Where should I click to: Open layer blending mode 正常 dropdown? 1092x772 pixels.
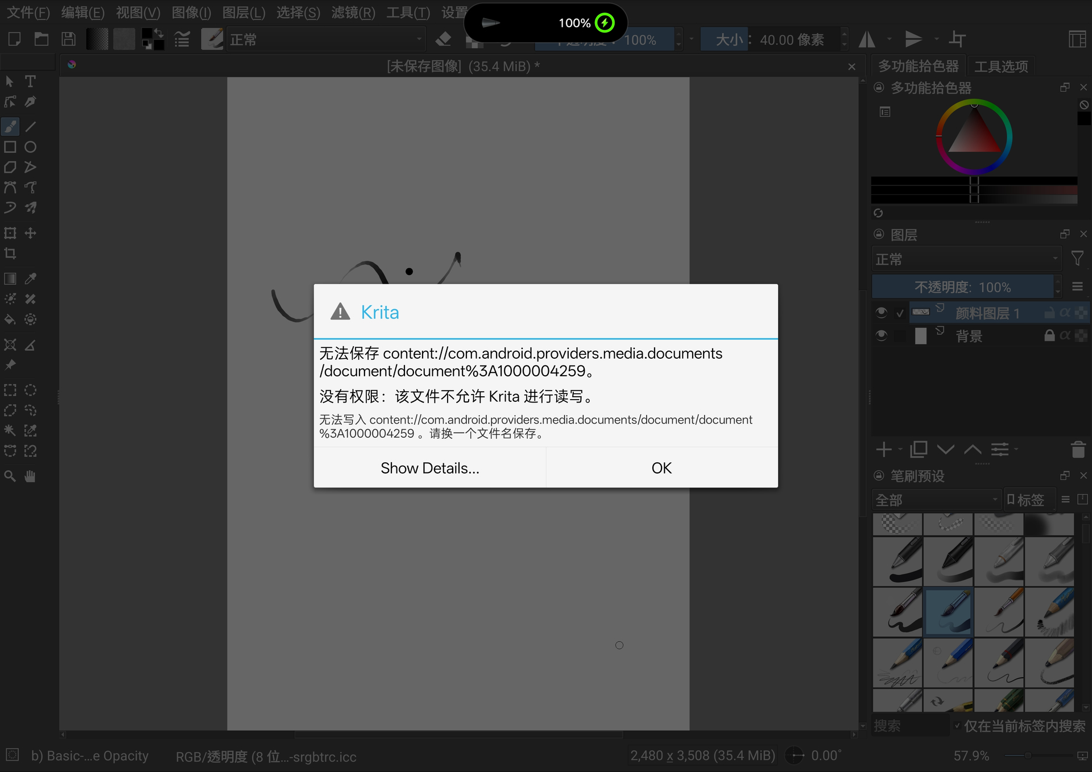tap(966, 260)
